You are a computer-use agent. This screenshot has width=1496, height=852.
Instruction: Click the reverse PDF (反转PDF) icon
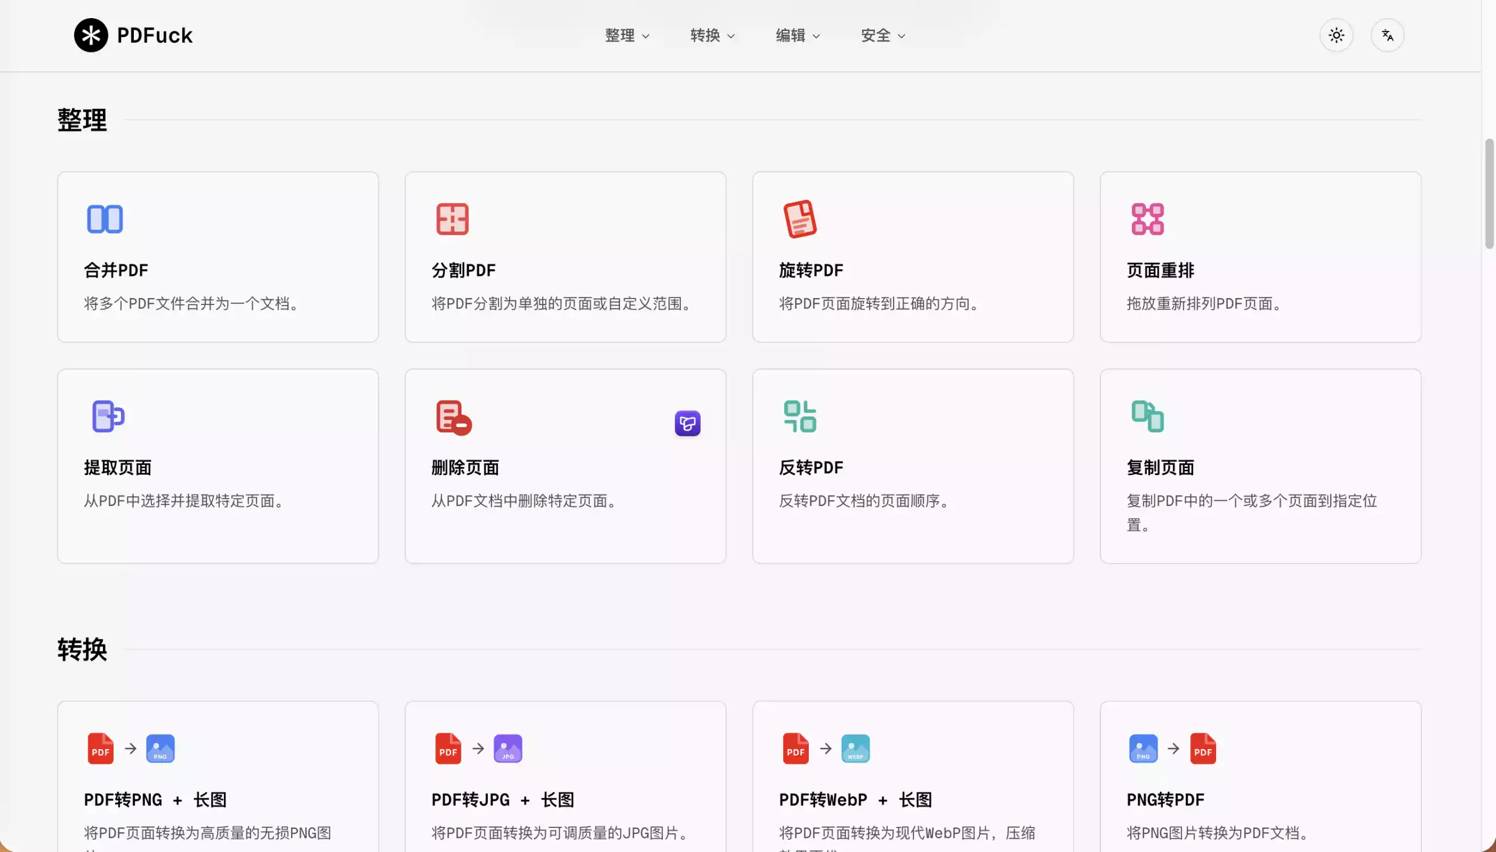[800, 416]
